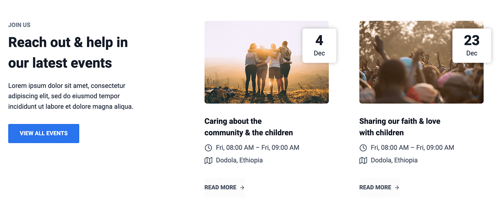Click Dodola, Ethiopia under the Caring event
The height and width of the screenshot is (209, 501).
(x=239, y=160)
